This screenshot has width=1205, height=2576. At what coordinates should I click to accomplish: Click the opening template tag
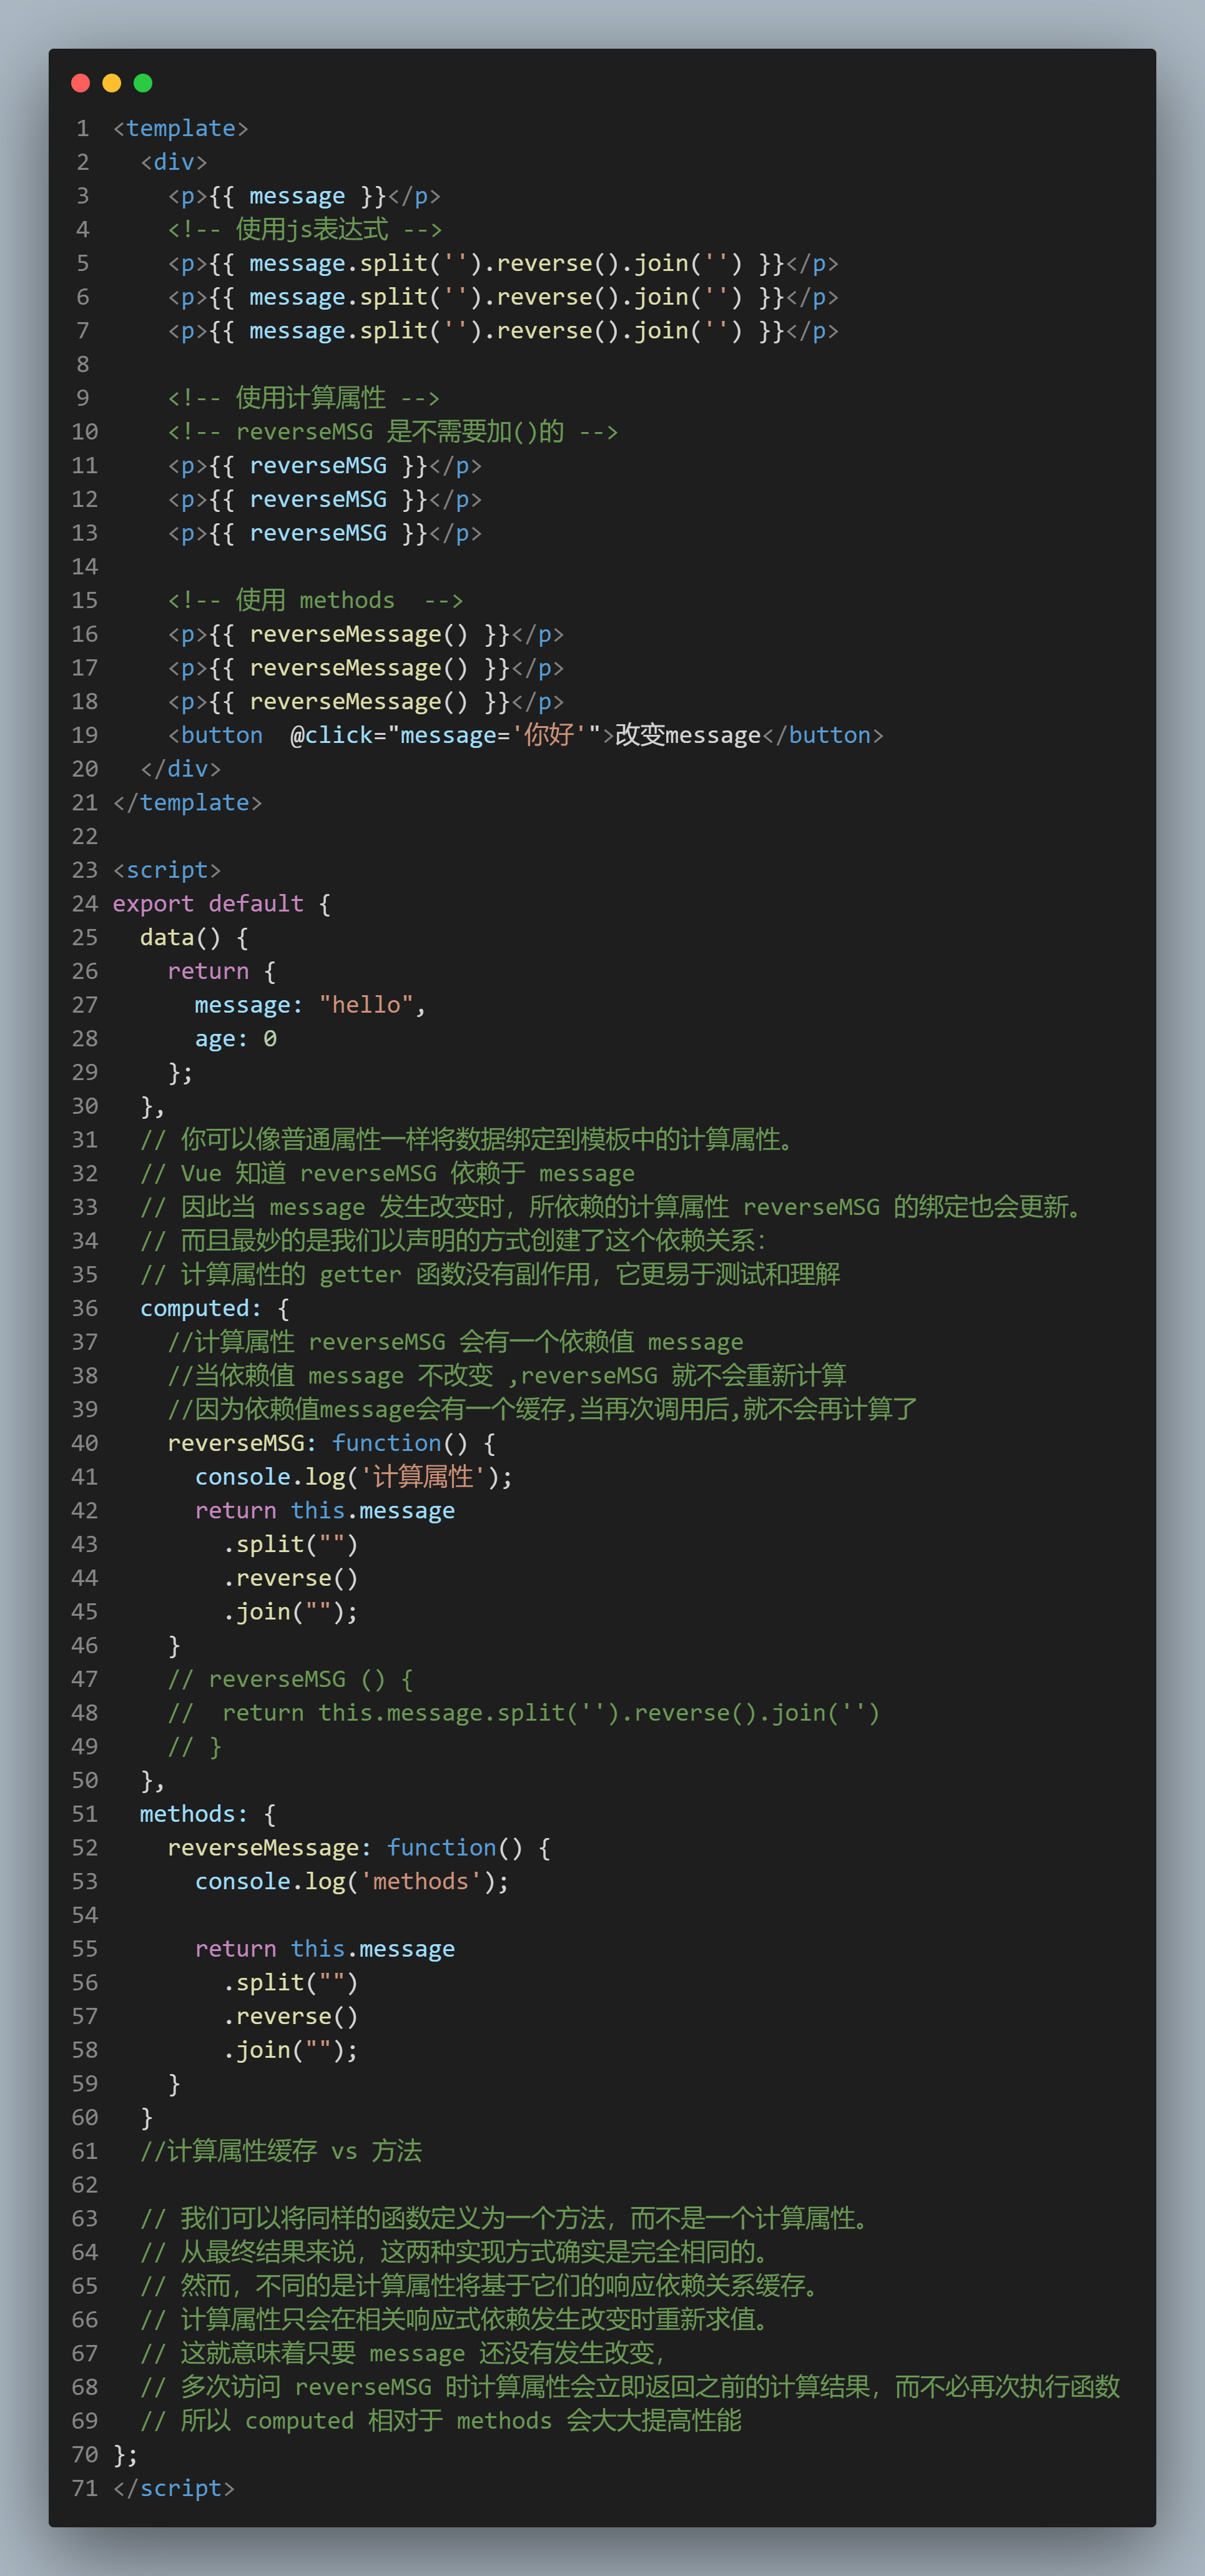181,128
